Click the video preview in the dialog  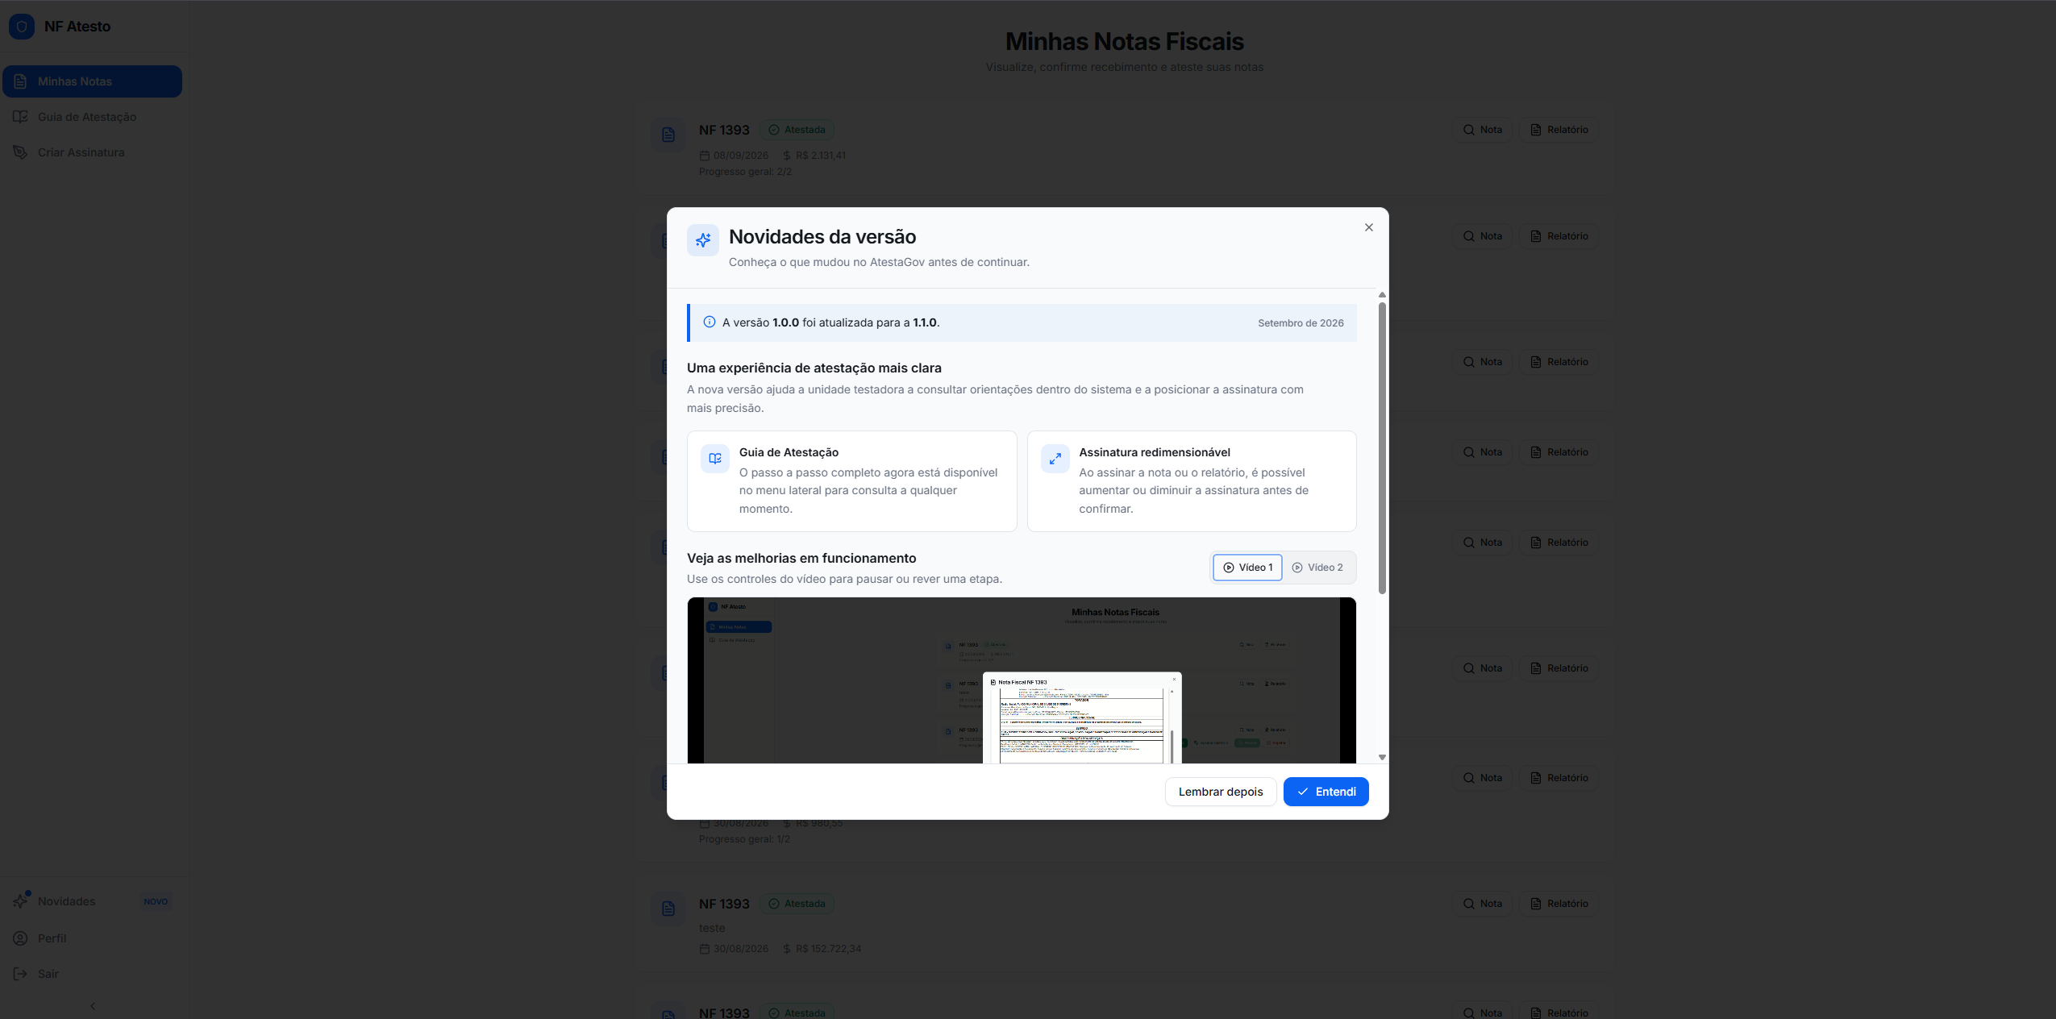pyautogui.click(x=1022, y=680)
